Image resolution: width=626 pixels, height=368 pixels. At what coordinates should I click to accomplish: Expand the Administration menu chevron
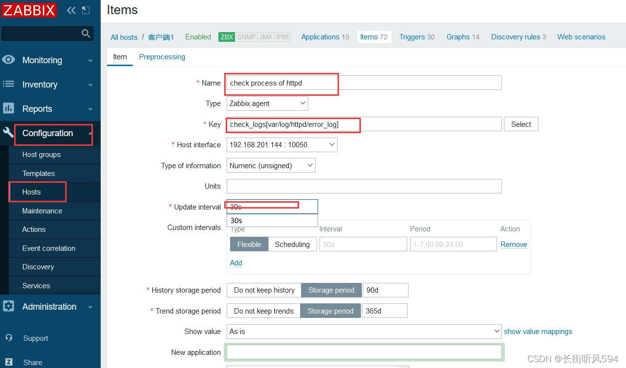pos(90,307)
